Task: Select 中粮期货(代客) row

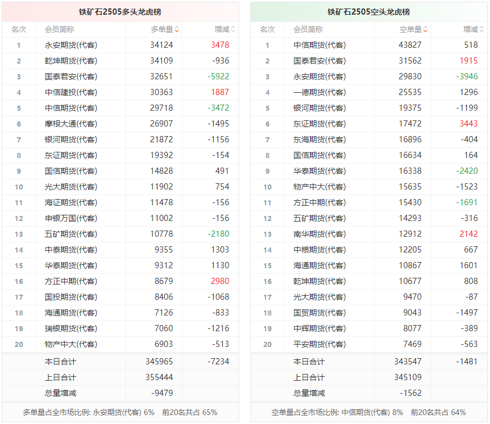Action: pyautogui.click(x=368, y=250)
